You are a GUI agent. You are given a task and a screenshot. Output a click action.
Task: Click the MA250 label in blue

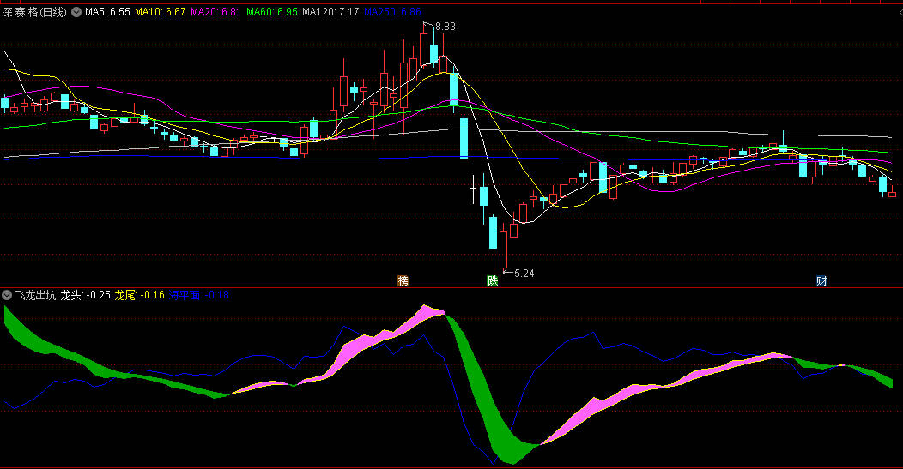pos(392,12)
